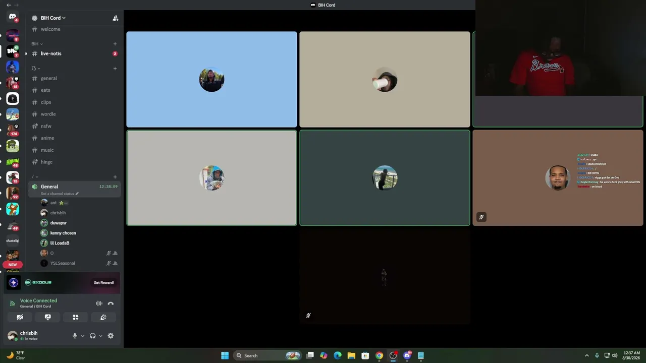The height and width of the screenshot is (363, 646).
Task: Collapse the BIH channel category
Action: tap(37, 44)
